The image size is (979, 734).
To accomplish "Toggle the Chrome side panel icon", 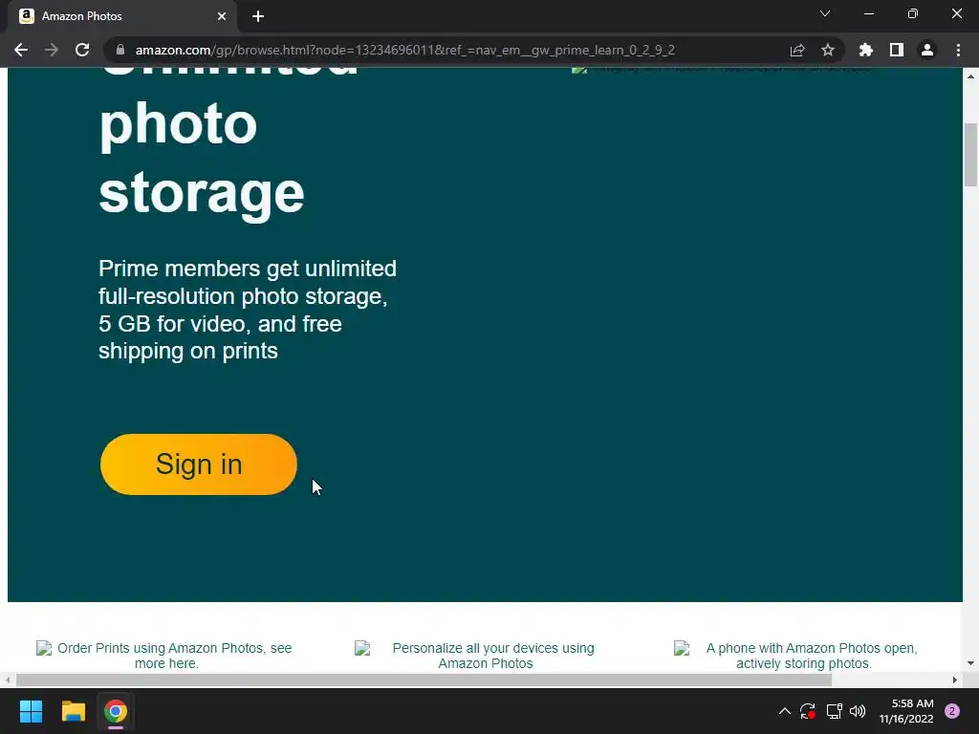I will [897, 50].
